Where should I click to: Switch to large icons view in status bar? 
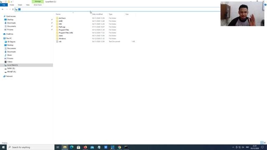[x=265, y=142]
